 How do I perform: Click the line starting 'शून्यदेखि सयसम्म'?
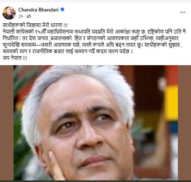click(x=92, y=45)
